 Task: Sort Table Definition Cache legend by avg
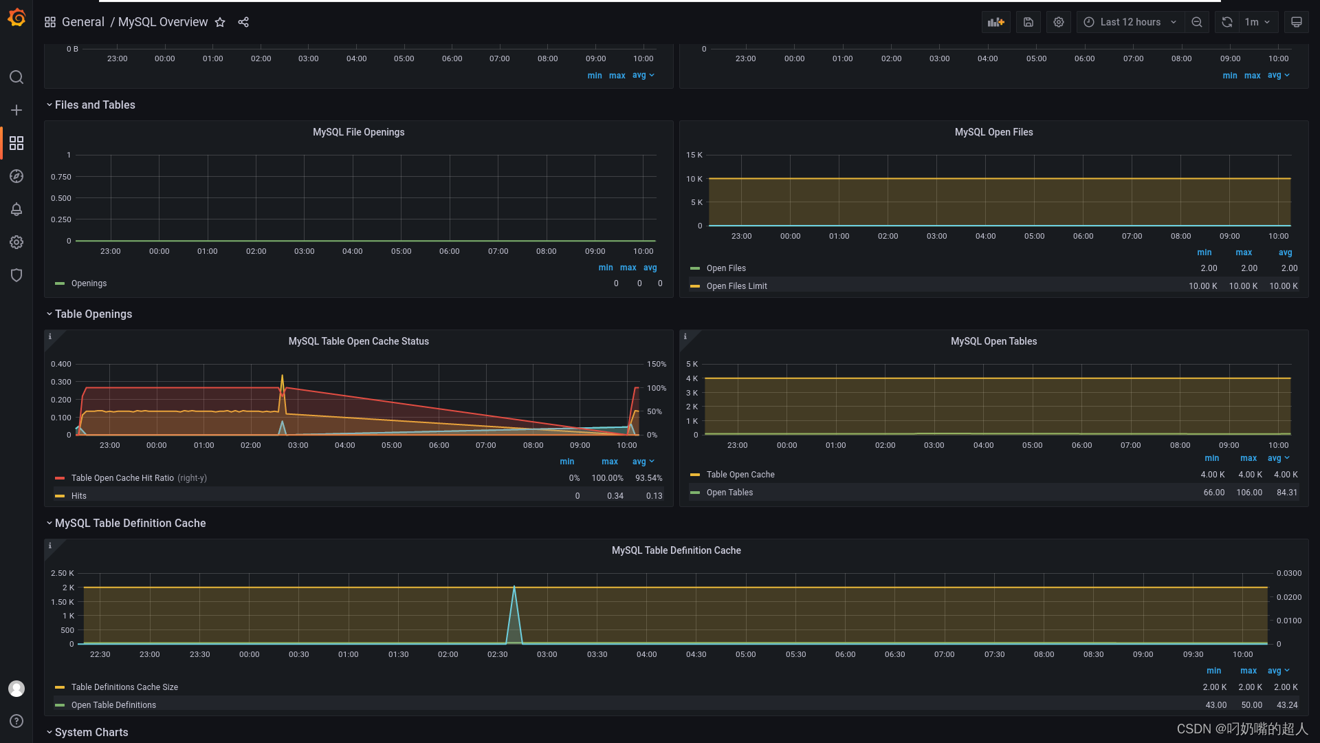pyautogui.click(x=1278, y=671)
